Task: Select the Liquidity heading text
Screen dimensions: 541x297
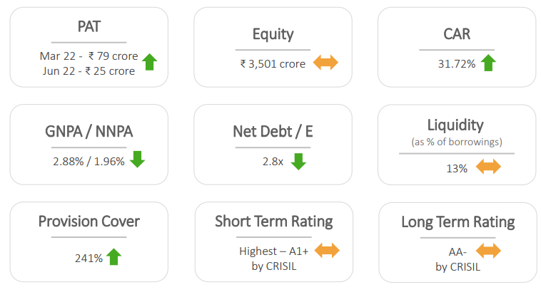Action: (x=455, y=125)
